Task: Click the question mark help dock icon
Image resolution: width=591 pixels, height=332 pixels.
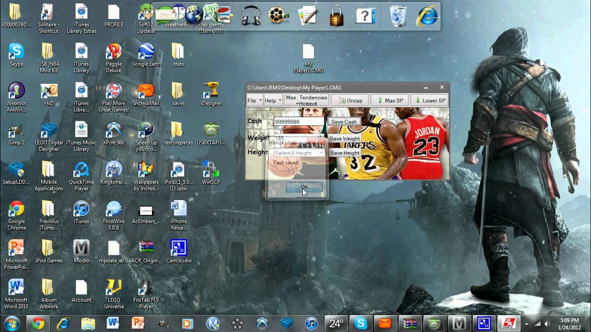Action: tap(365, 15)
